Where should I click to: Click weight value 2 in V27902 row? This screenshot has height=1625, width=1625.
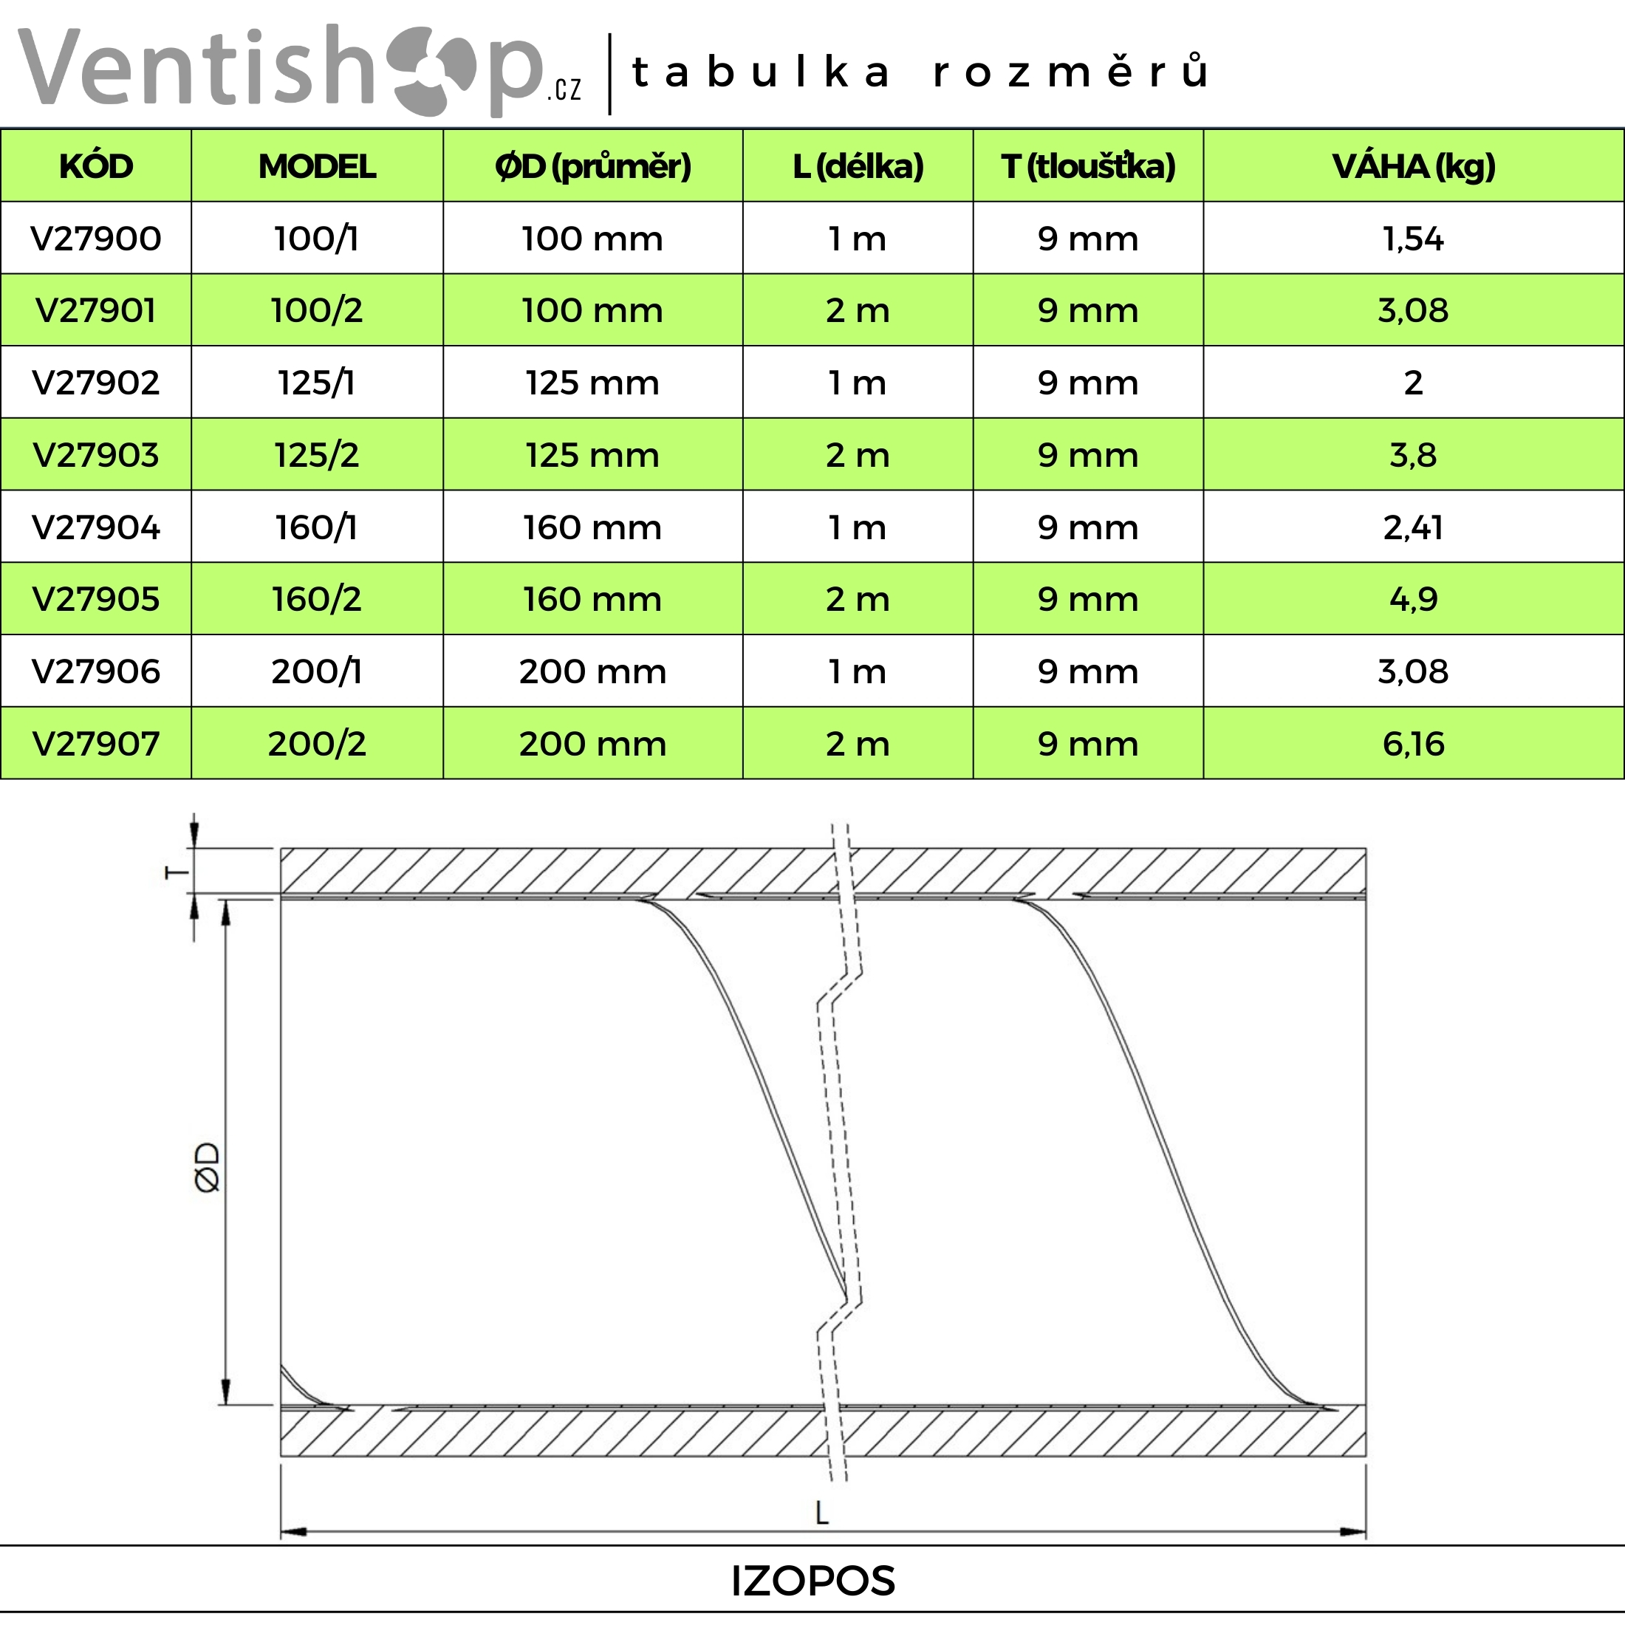tap(1414, 383)
